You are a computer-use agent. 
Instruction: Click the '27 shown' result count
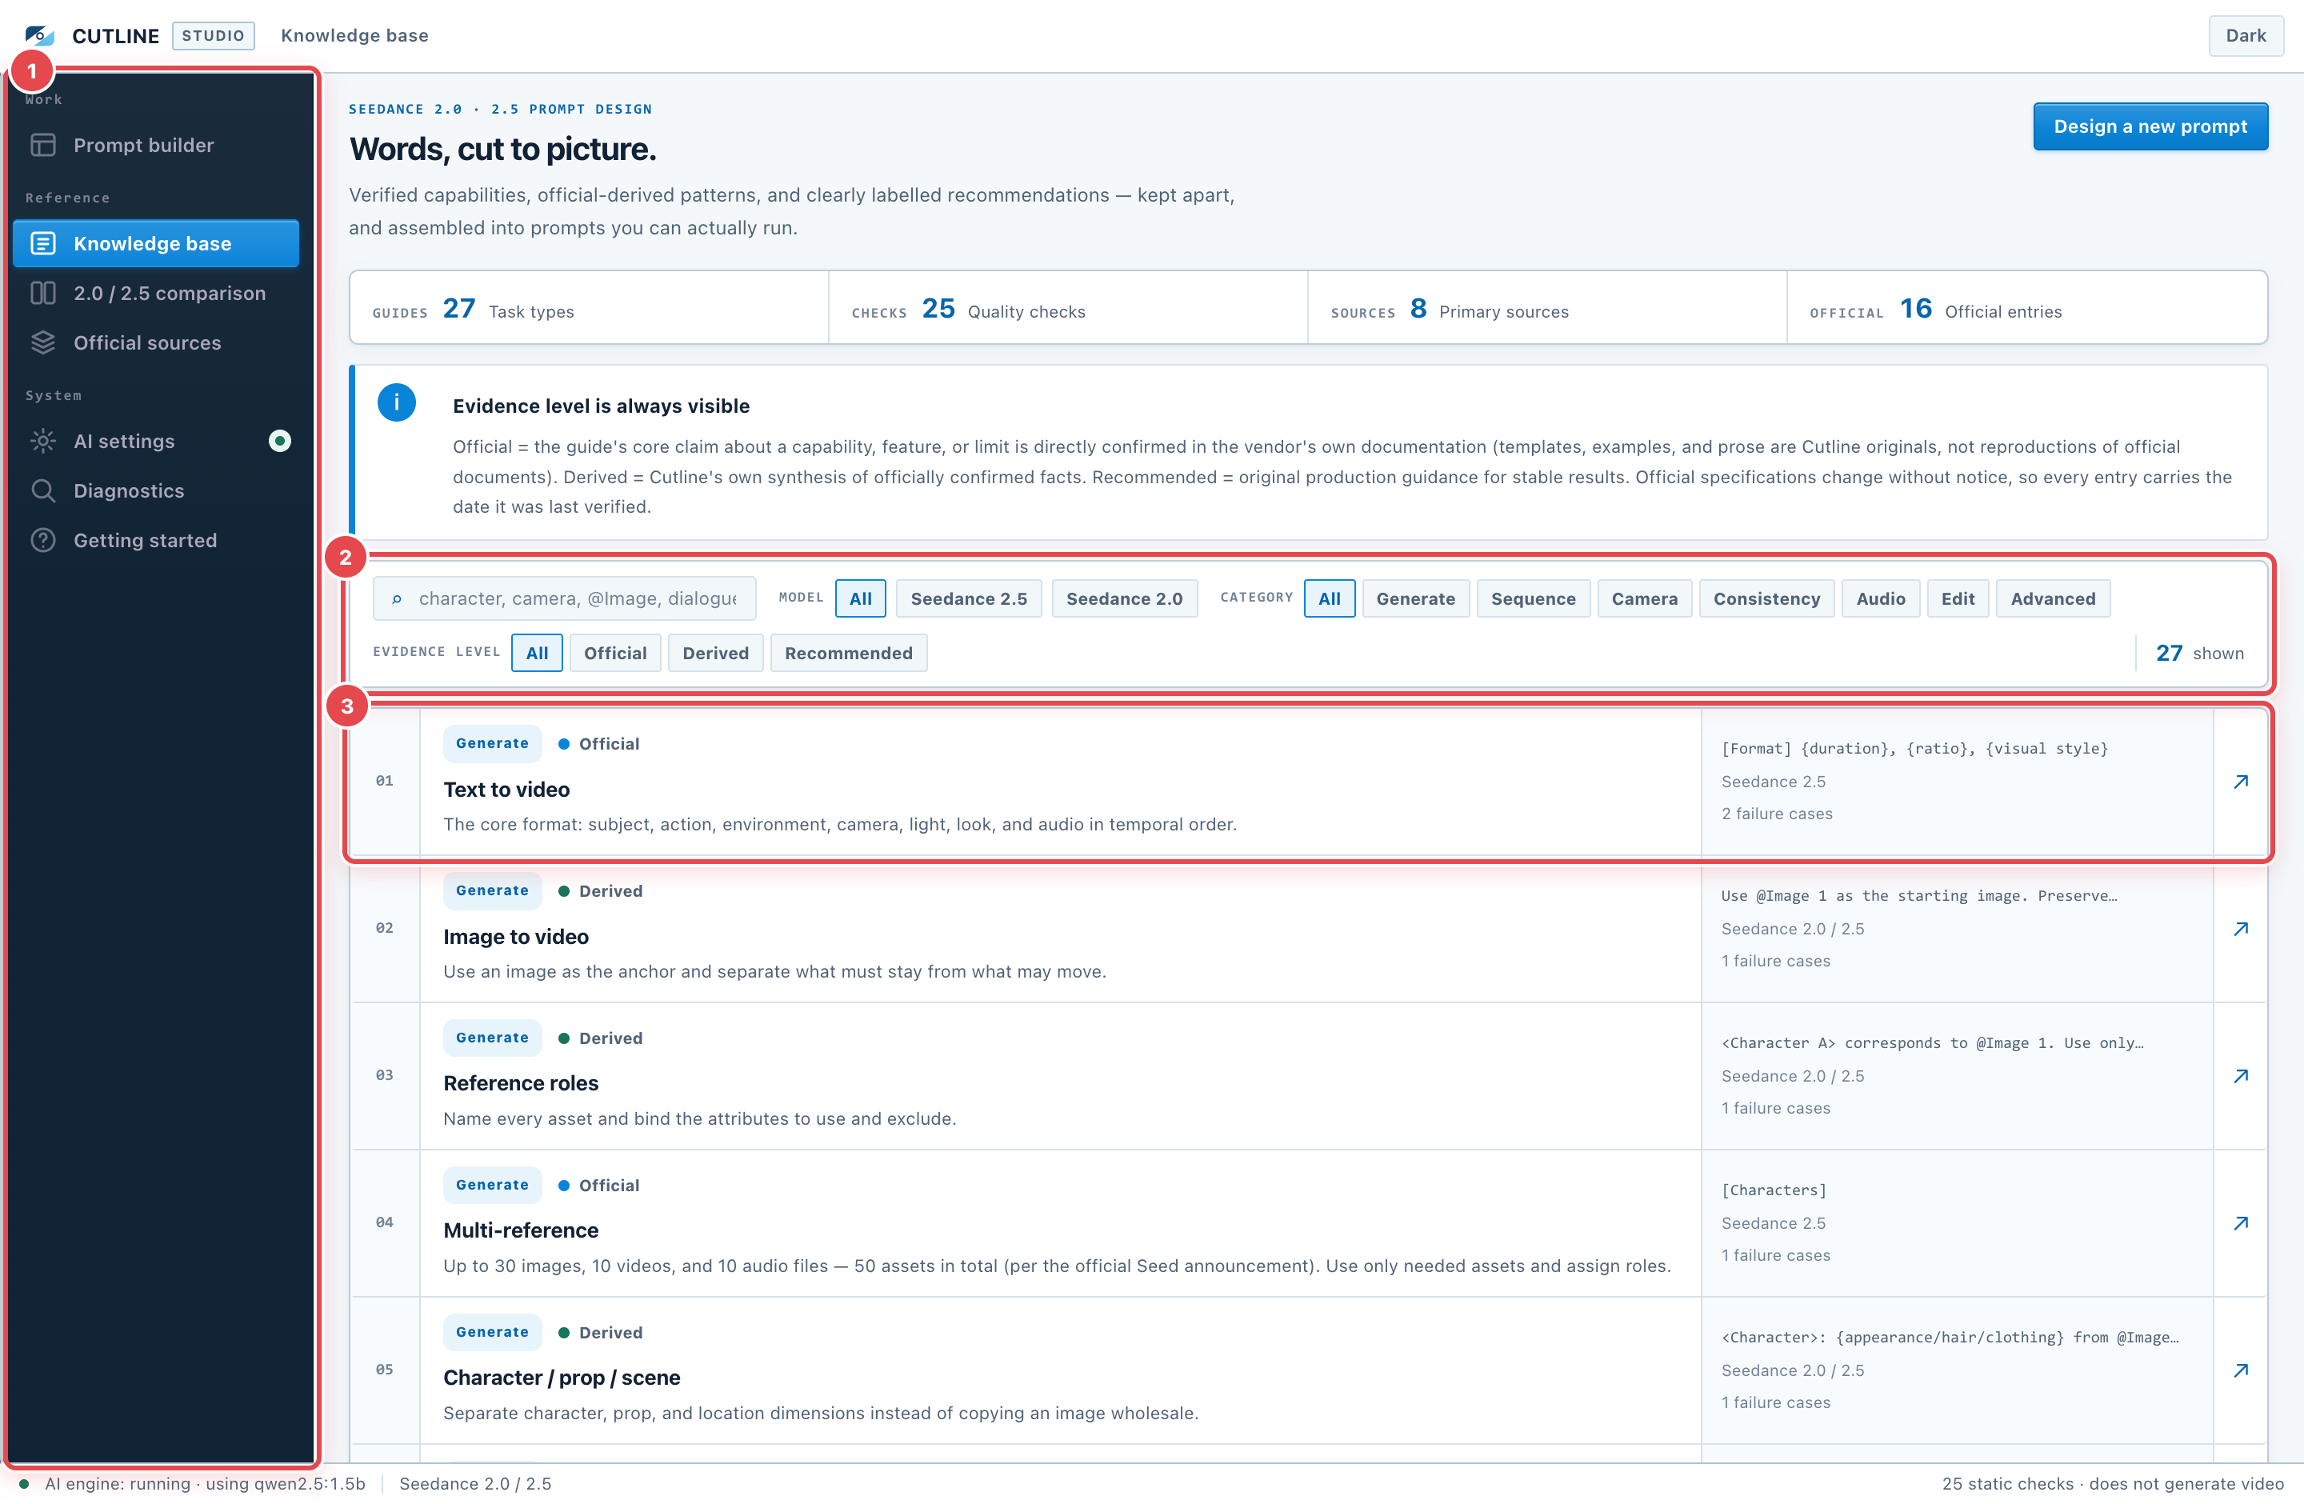(x=2199, y=654)
